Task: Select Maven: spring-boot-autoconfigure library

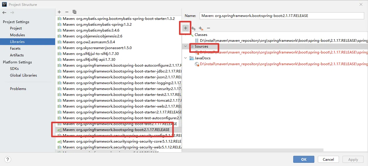Action: point(118,65)
